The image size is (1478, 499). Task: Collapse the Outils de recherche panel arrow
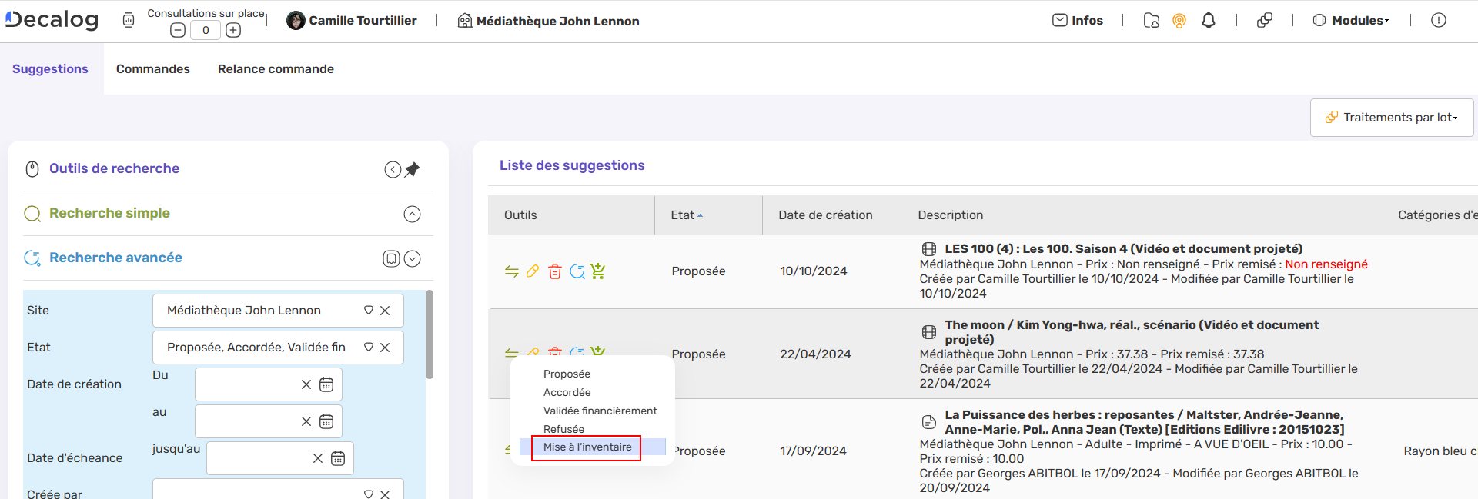click(x=393, y=170)
